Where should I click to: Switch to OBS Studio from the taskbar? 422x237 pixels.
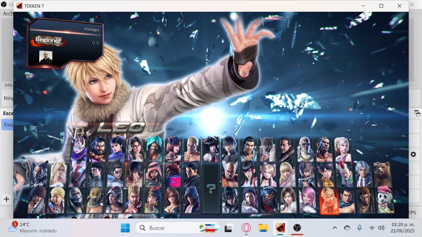[x=297, y=228]
